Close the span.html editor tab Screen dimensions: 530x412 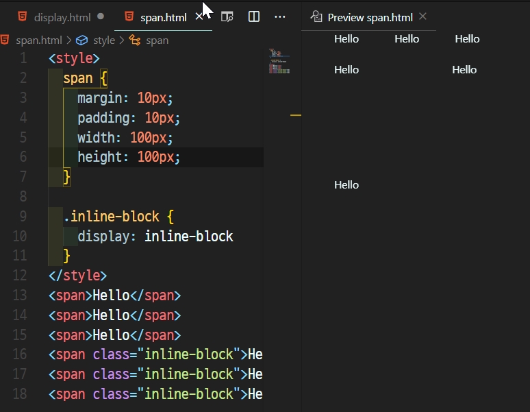tap(199, 16)
